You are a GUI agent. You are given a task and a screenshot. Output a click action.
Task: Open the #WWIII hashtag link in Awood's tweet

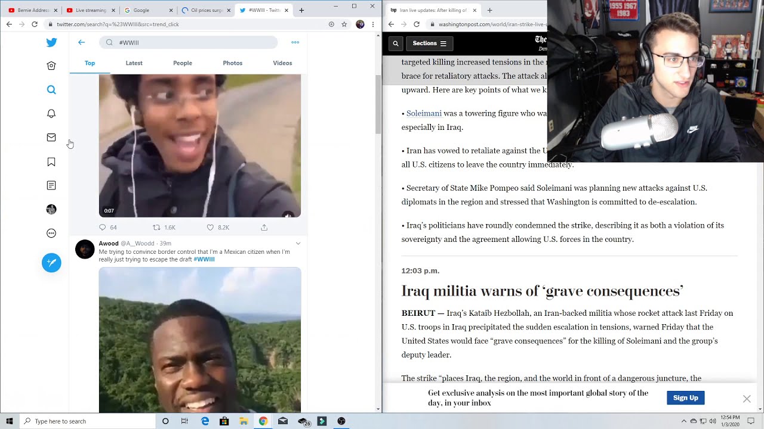tap(204, 259)
